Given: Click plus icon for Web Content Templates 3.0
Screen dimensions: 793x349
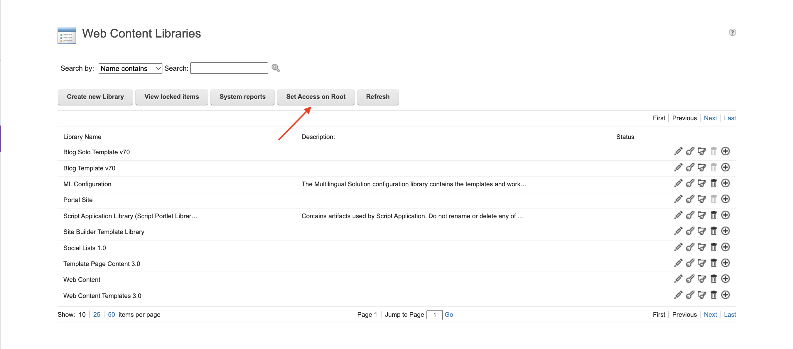Looking at the screenshot, I should point(726,294).
